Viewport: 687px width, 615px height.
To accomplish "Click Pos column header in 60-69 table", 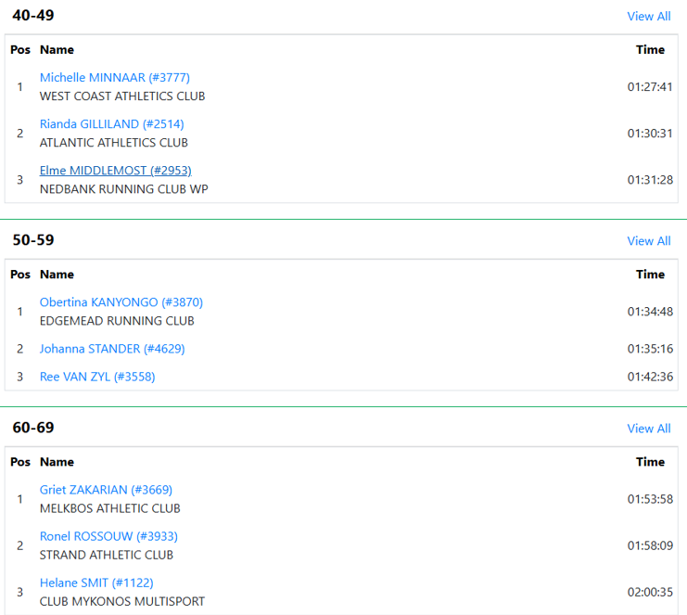I will pyautogui.click(x=20, y=462).
